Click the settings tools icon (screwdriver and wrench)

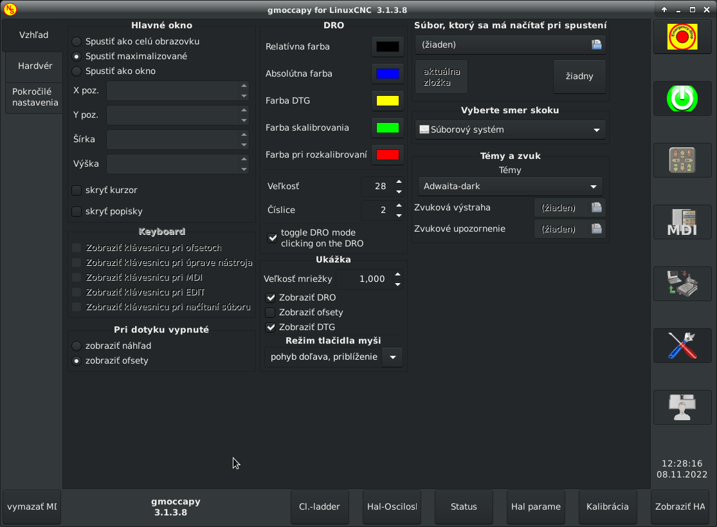(682, 346)
